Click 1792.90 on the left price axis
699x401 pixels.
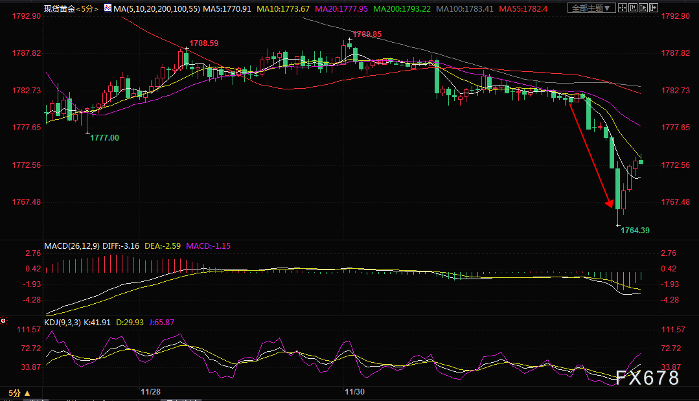point(27,16)
